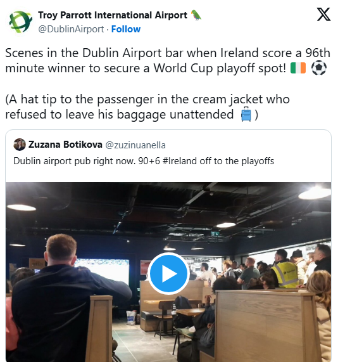Click the TV screen shown in video thumbnail
Viewport: 338px width, 362px height.
point(103,270)
